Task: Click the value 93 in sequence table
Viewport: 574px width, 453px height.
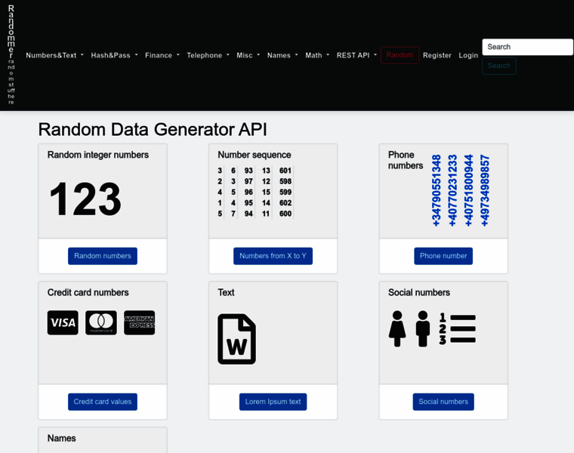Action: click(248, 171)
